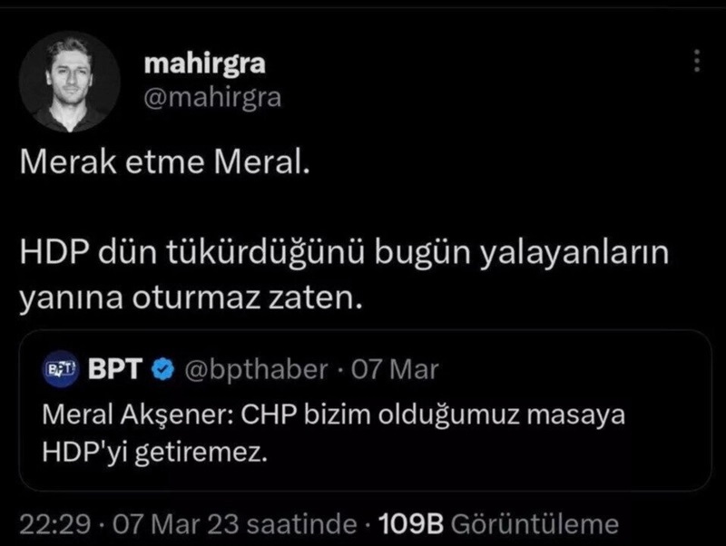Open the @mahirgra handle link
This screenshot has width=726, height=546.
pyautogui.click(x=212, y=98)
